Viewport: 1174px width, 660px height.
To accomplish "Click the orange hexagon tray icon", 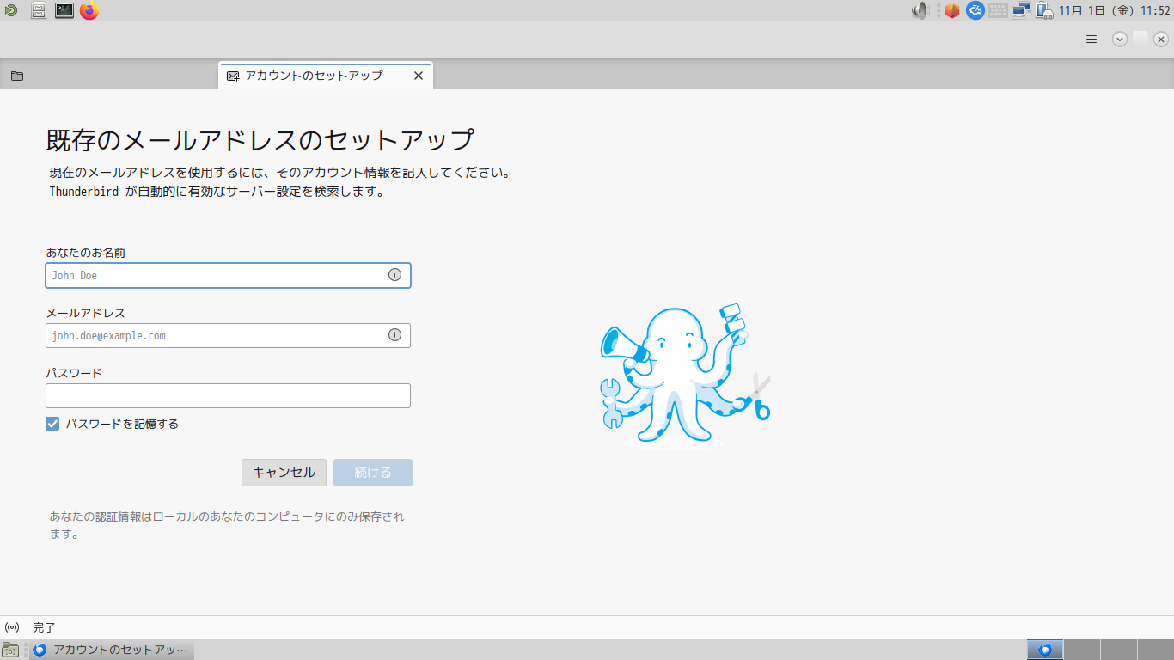I will [x=951, y=10].
